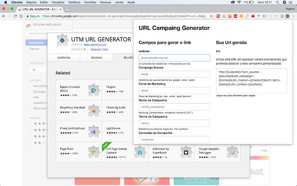Click the Adblocker by Superblock shield icon
The image size is (297, 186).
[186, 152]
